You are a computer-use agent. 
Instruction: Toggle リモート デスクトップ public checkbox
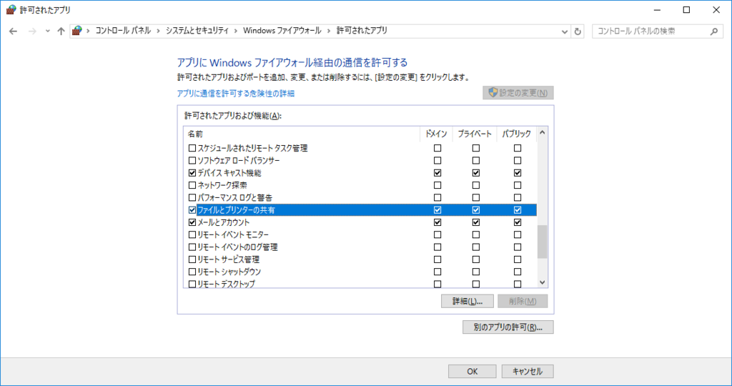click(x=518, y=284)
